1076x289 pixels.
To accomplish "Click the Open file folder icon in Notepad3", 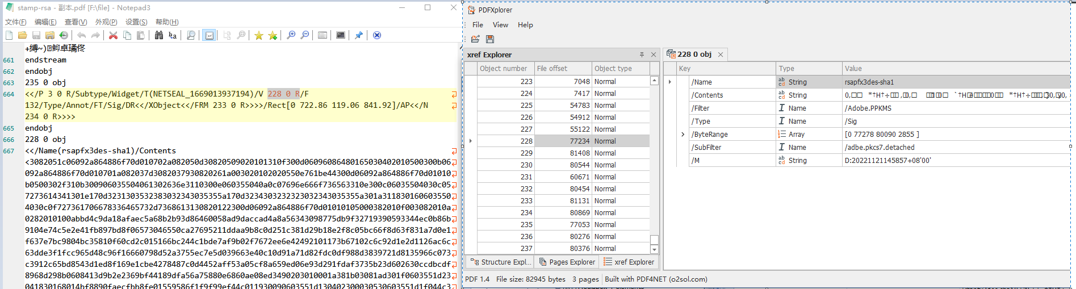I will click(23, 35).
